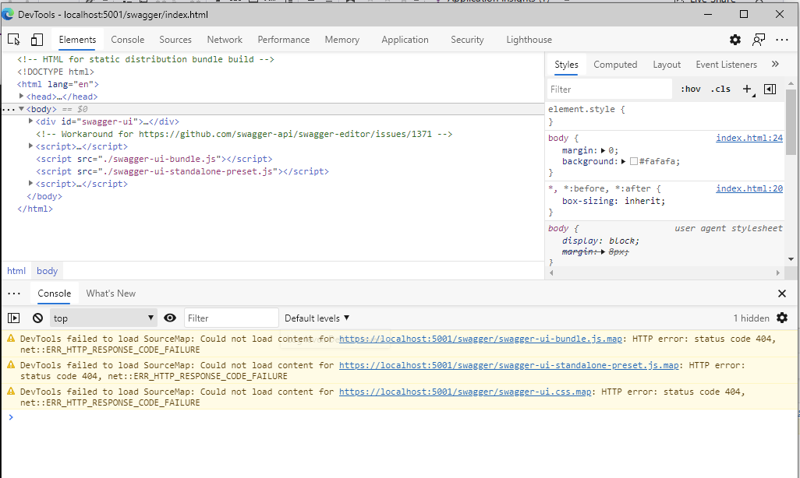Screen dimensions: 800x478
Task: Click the 1 hidden messages label
Action: coord(751,318)
